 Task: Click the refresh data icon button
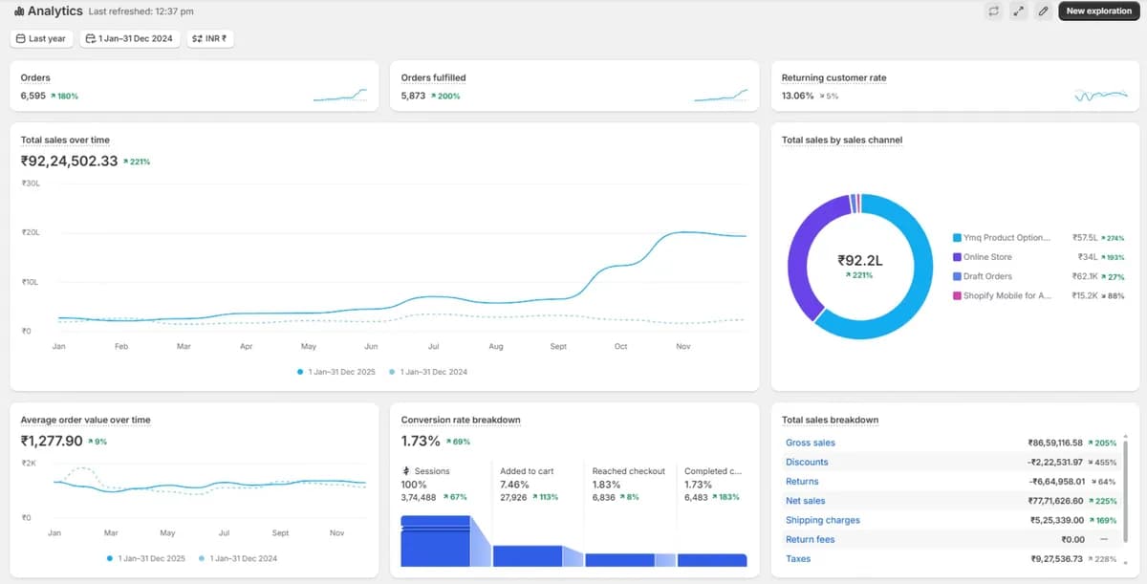click(x=993, y=11)
